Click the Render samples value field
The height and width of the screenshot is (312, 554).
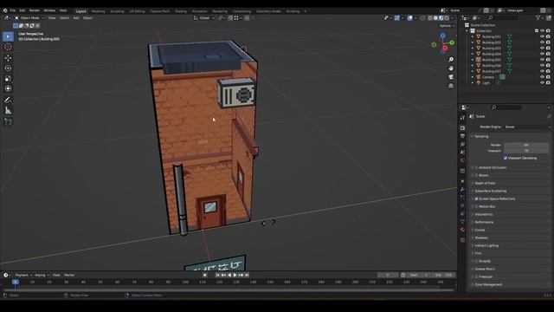(526, 145)
